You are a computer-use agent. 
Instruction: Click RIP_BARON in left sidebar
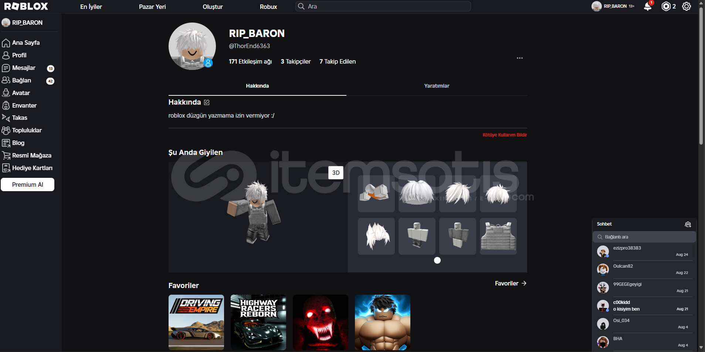click(x=27, y=23)
